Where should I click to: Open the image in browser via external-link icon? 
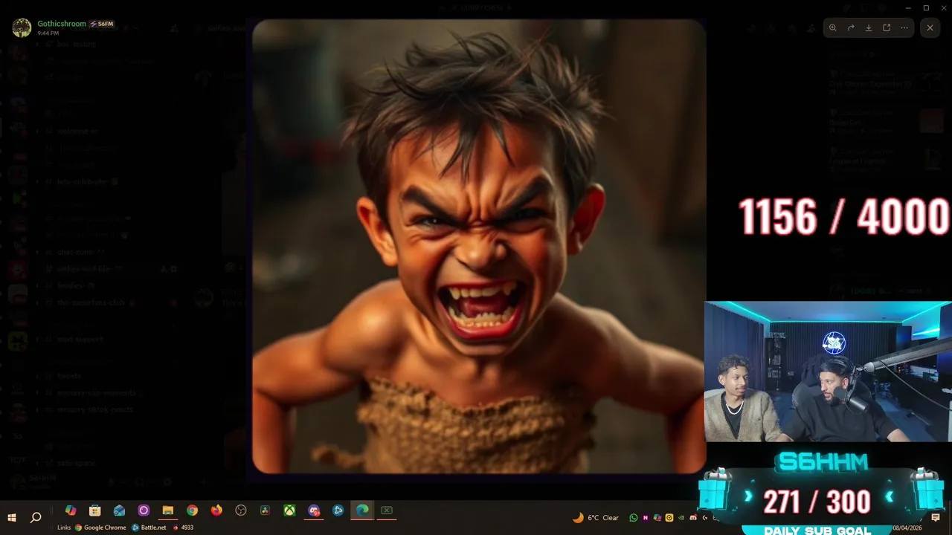coord(887,27)
